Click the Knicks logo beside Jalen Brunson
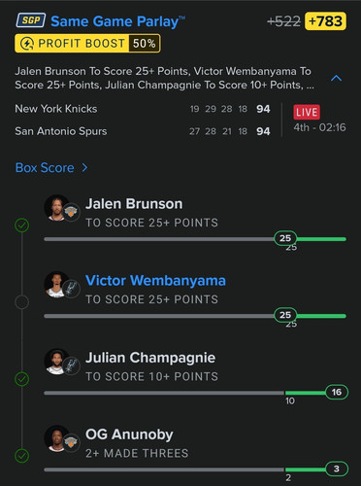 click(71, 212)
